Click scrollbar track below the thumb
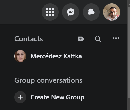The image size is (130, 110). click(x=129, y=104)
